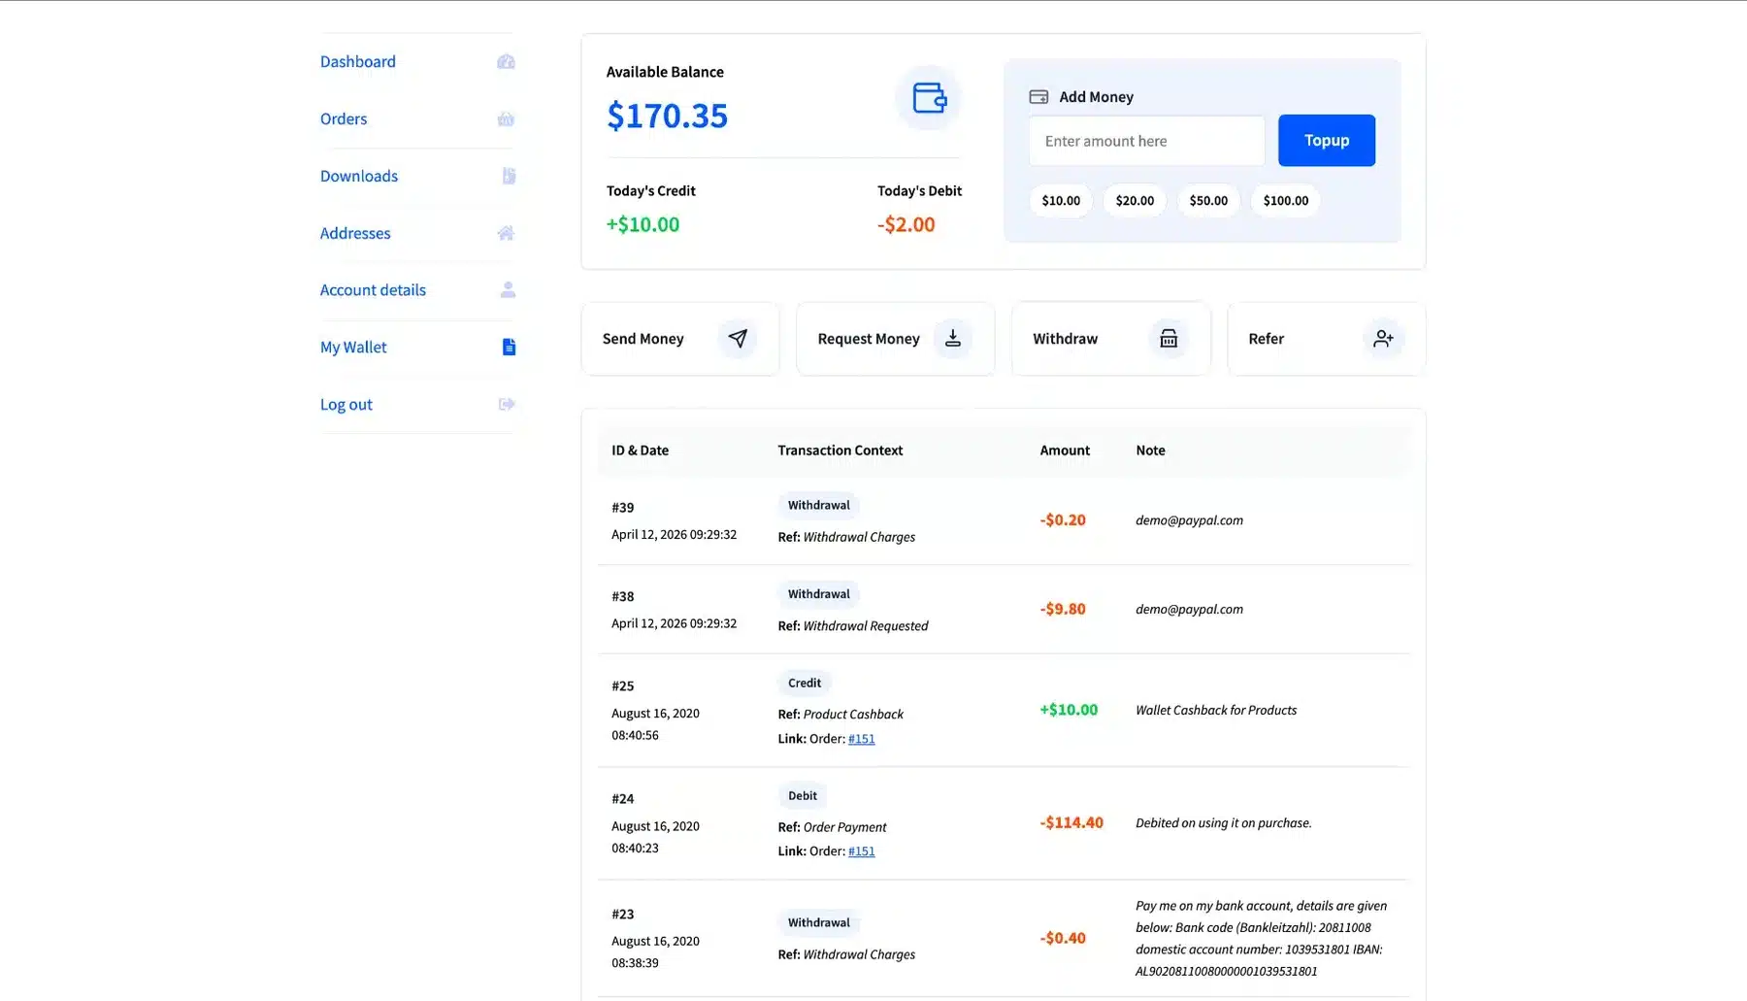Open Account details page
The image size is (1747, 1001).
373,289
